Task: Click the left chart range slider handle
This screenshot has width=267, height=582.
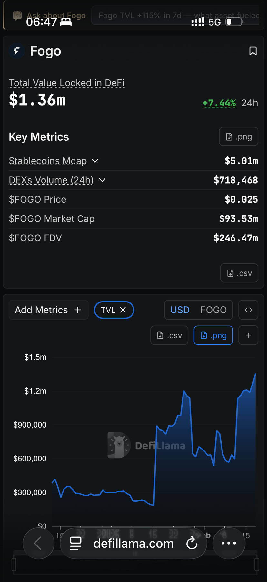Action: tap(14, 565)
